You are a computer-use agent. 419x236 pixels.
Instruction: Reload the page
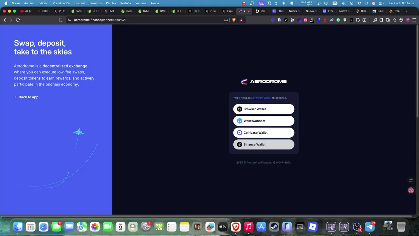(18, 20)
